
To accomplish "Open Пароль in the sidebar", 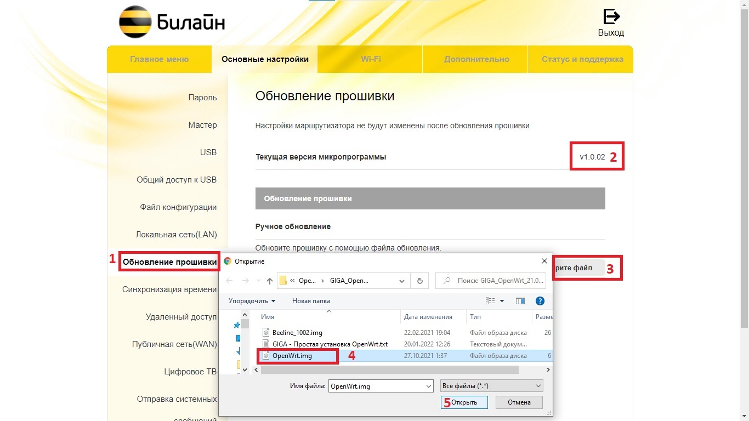I will 202,98.
